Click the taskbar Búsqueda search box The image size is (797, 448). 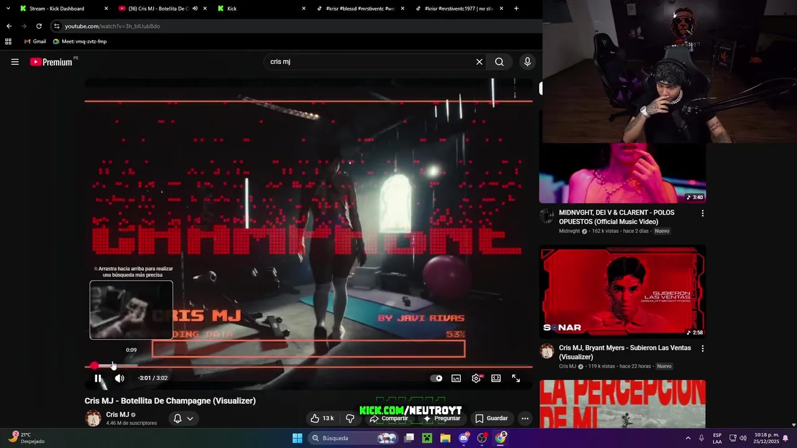[x=353, y=438]
